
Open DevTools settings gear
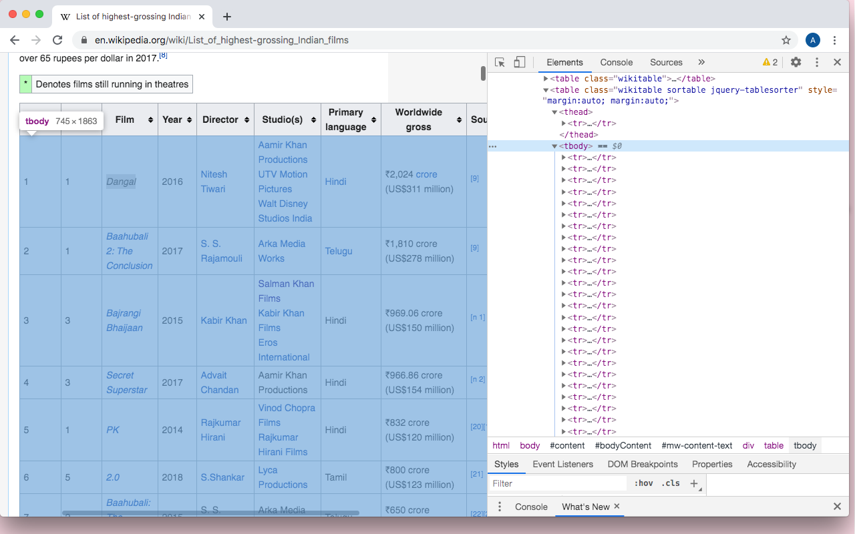(x=796, y=62)
